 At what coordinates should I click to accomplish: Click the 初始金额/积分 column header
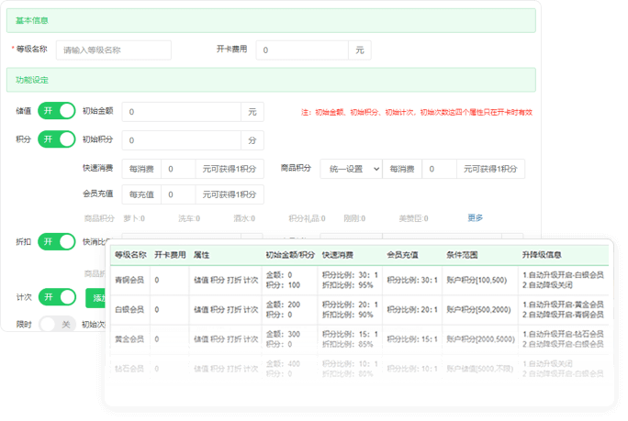click(x=290, y=255)
